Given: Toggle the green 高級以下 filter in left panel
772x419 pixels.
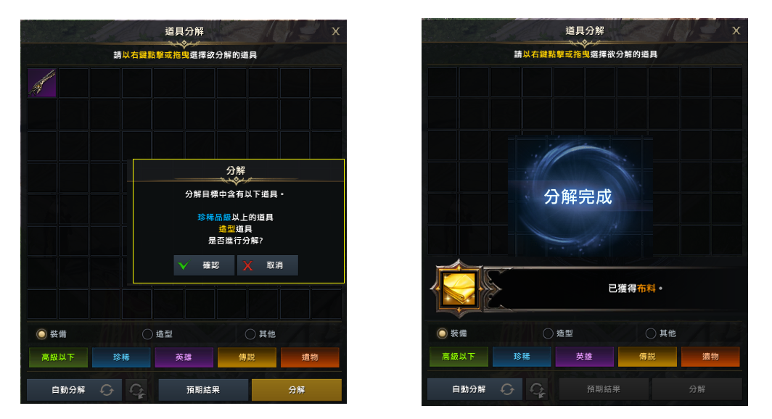Looking at the screenshot, I should pyautogui.click(x=58, y=357).
